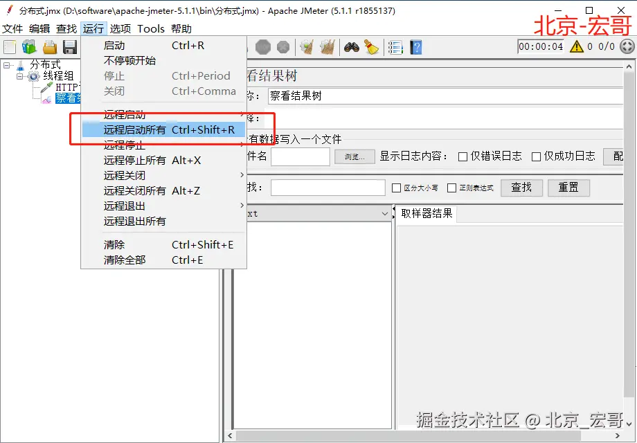Image resolution: width=637 pixels, height=443 pixels.
Task: Click the 文件名 input field
Action: pyautogui.click(x=300, y=156)
